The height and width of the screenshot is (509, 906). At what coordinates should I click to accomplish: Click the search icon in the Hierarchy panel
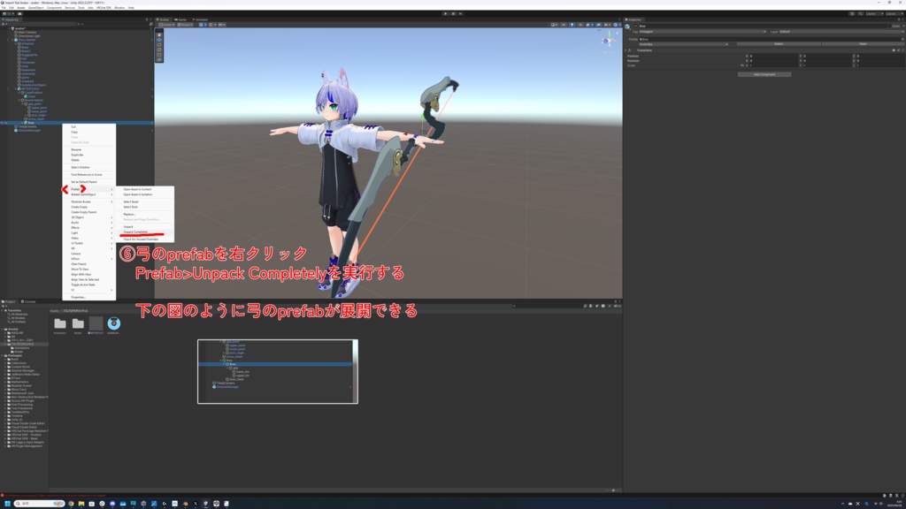pyautogui.click(x=78, y=24)
